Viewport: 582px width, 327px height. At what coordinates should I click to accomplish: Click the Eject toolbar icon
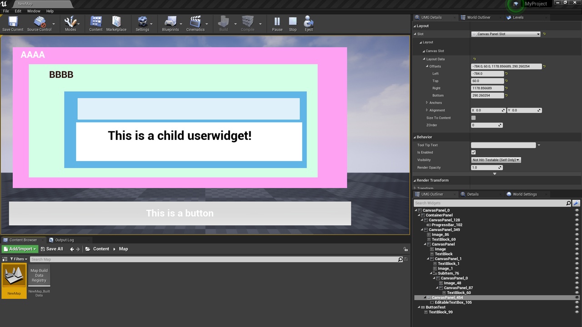click(x=309, y=24)
